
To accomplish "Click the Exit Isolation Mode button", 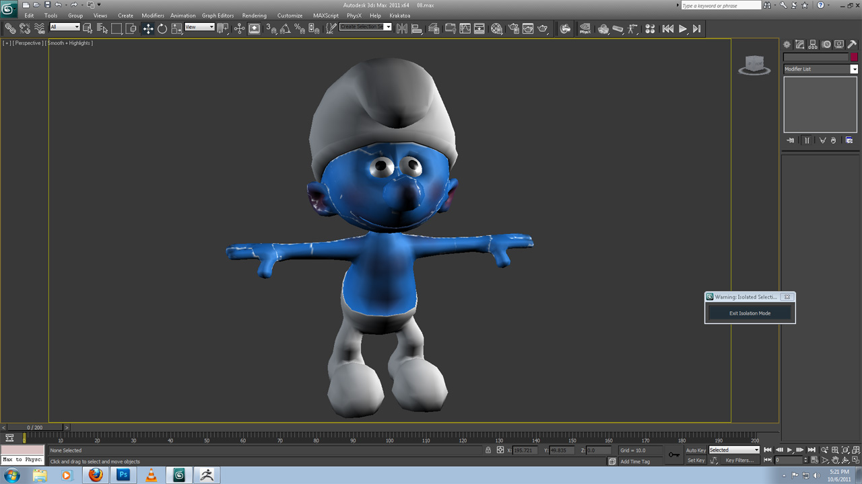I will pyautogui.click(x=749, y=313).
